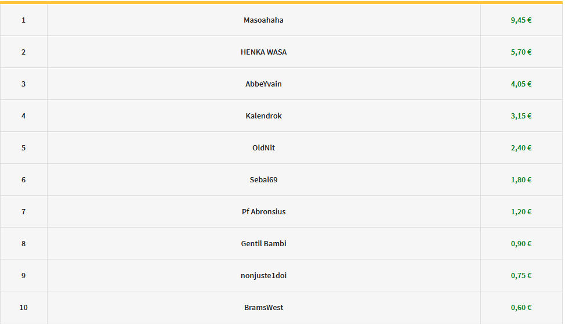
Task: Click the 9,45 € prize amount
Action: pyautogui.click(x=521, y=20)
